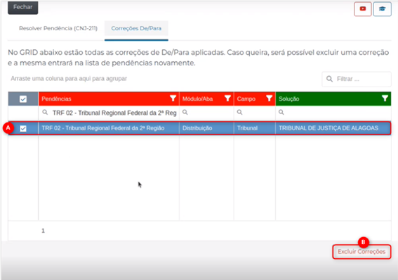Open filter on Módulo/Aba column
This screenshot has width=398, height=280.
point(227,98)
